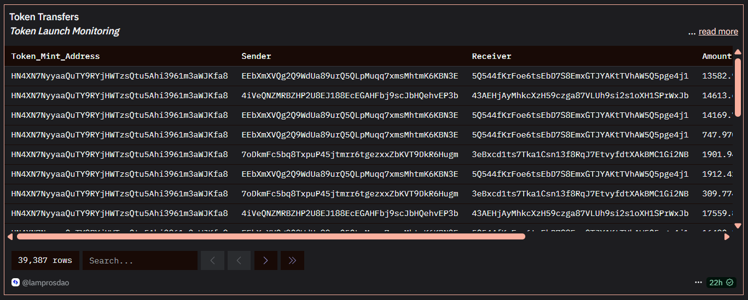Sort by the Amount column header
The width and height of the screenshot is (748, 300).
pos(717,56)
